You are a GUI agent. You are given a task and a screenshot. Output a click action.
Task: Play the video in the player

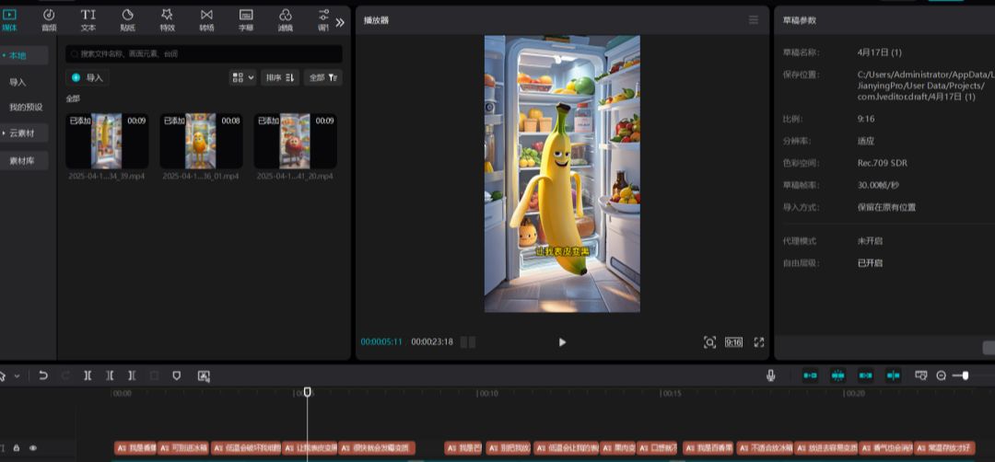click(562, 342)
